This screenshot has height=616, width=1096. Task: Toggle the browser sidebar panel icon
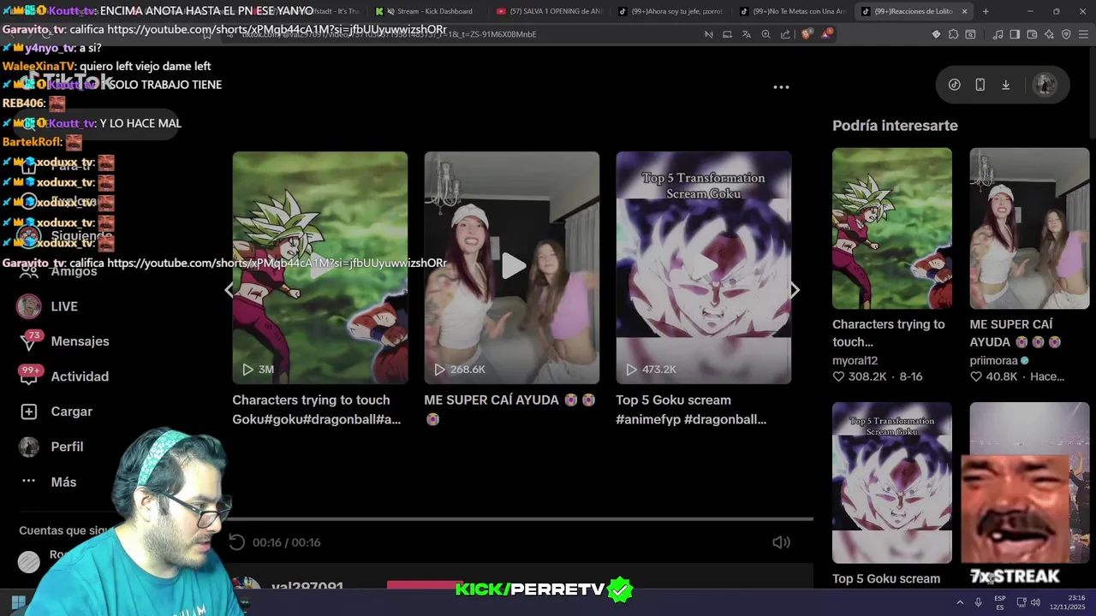(x=1015, y=34)
